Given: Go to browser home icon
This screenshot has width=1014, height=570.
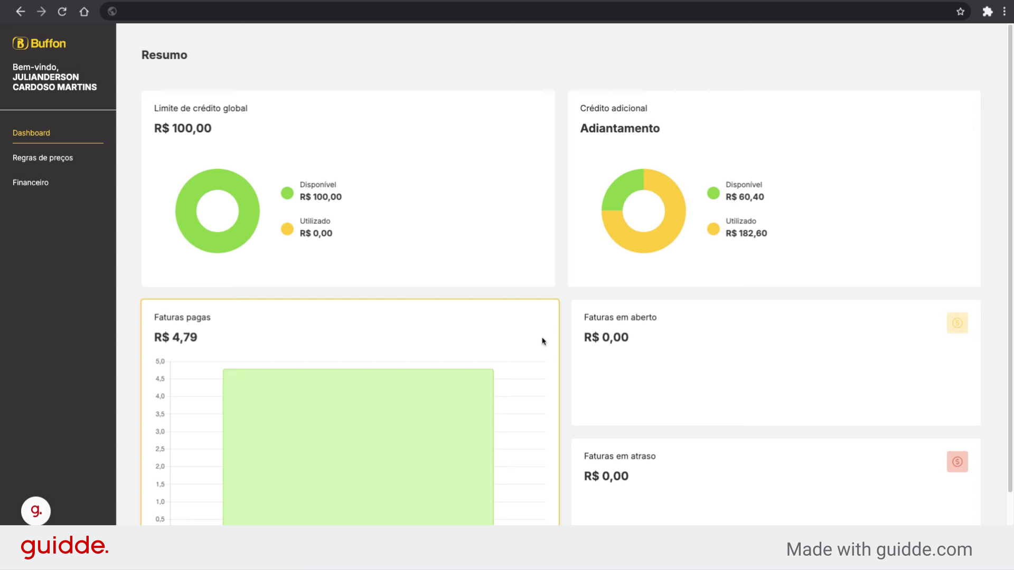Looking at the screenshot, I should 84,12.
